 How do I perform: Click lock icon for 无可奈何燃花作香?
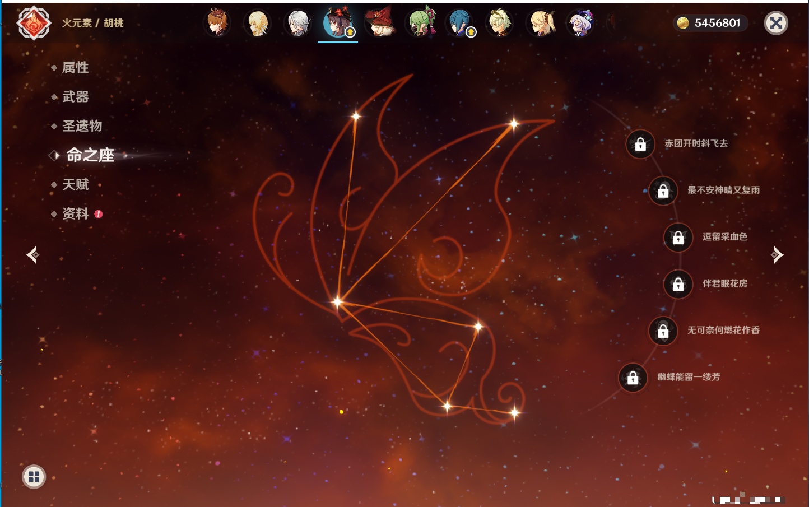tap(663, 331)
